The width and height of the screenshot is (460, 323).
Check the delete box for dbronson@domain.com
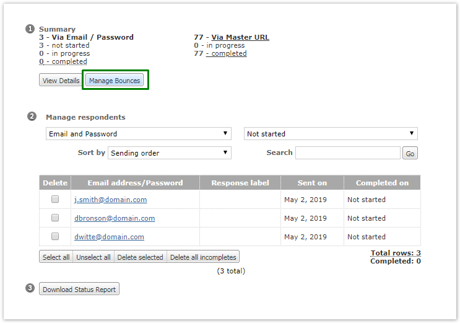click(x=55, y=218)
